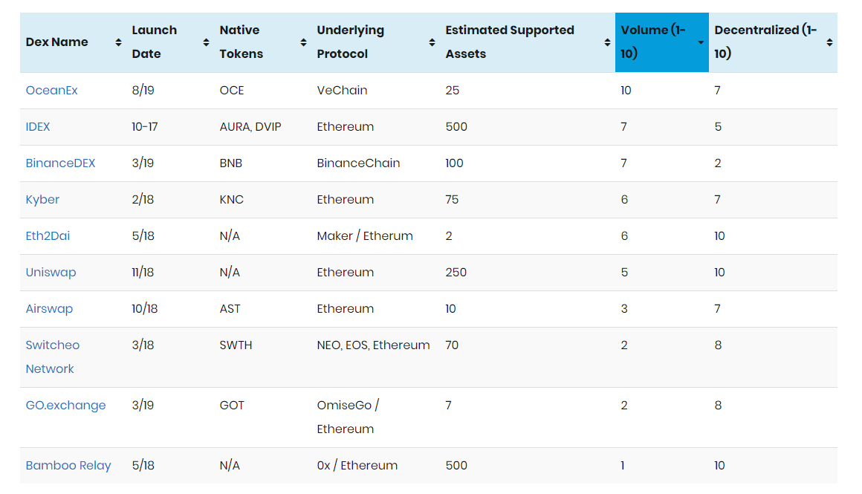The height and width of the screenshot is (494, 862).
Task: Select the Dex Name column header text
Action: (x=56, y=42)
